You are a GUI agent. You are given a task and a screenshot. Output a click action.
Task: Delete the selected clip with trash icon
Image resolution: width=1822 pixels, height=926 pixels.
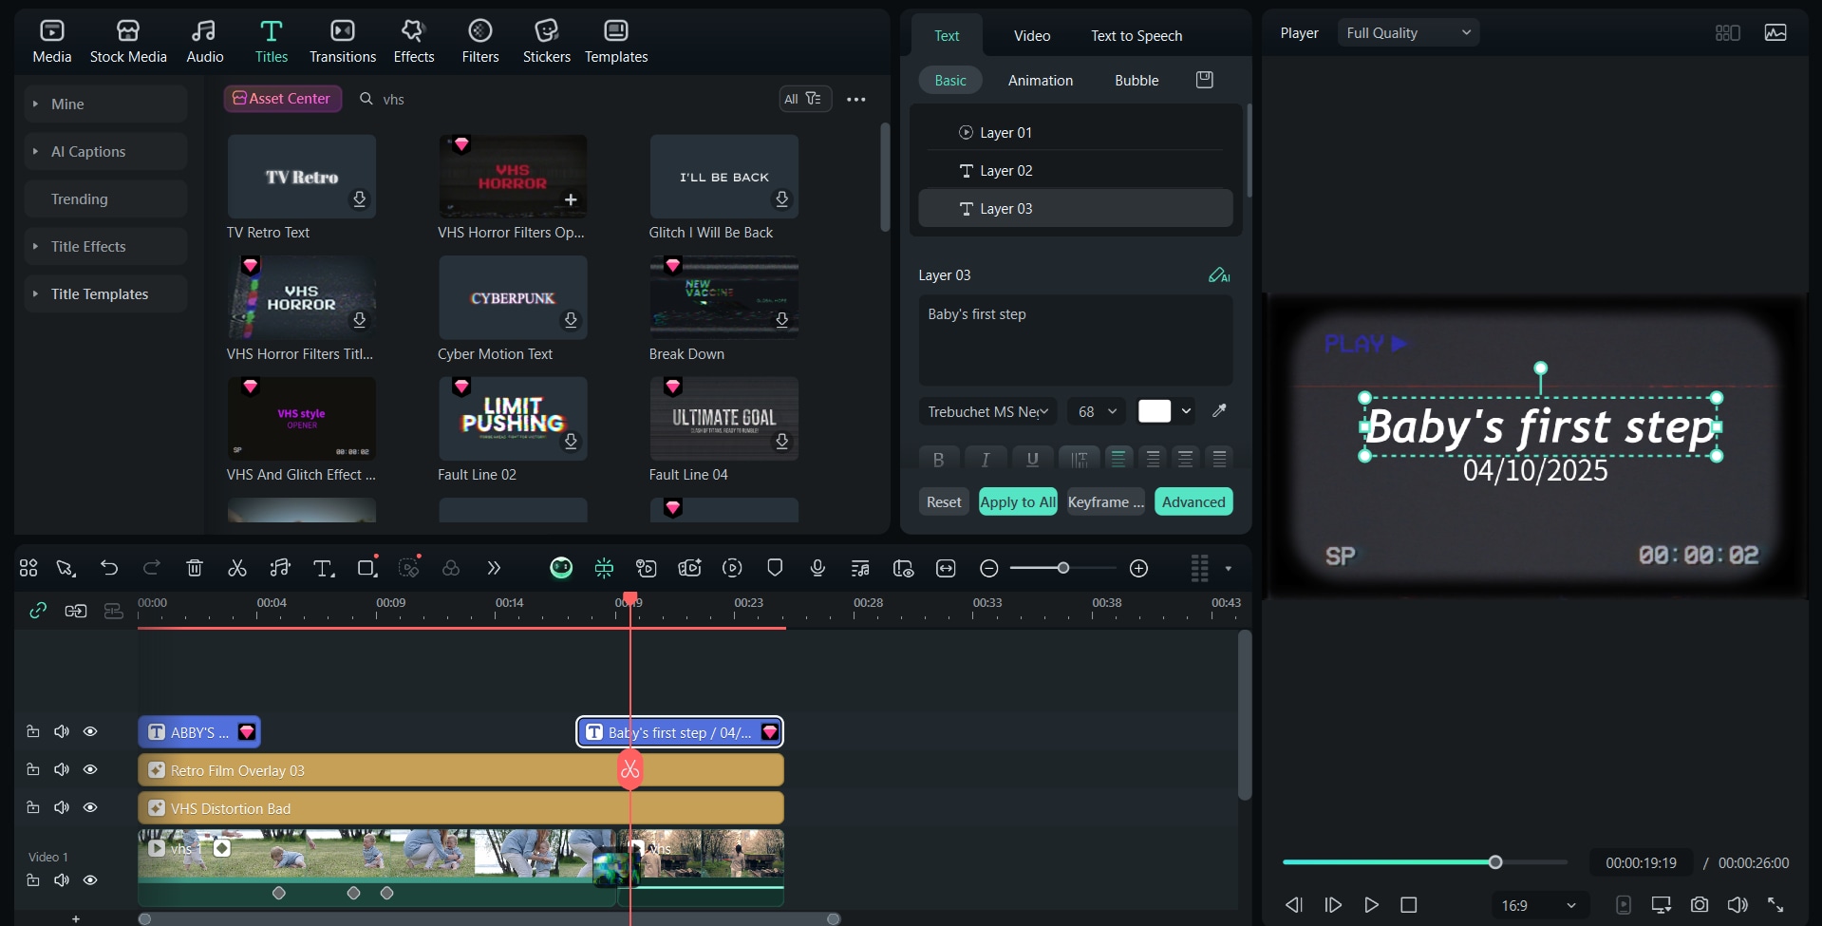click(x=195, y=568)
